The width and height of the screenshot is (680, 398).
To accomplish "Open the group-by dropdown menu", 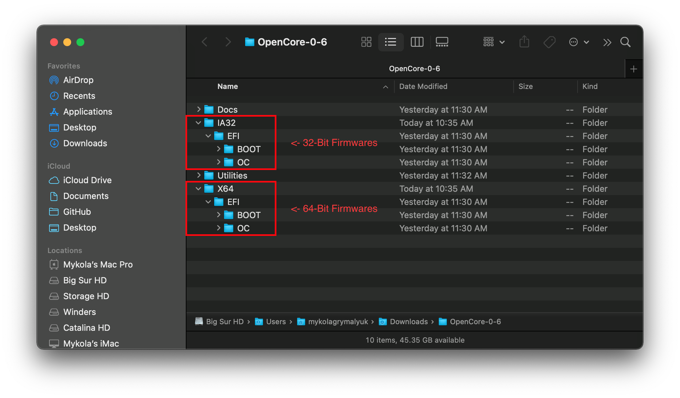I will point(493,42).
